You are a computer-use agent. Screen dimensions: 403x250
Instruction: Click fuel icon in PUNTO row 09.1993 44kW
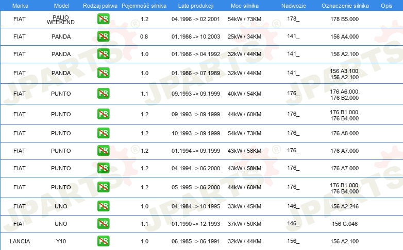pyautogui.click(x=103, y=114)
